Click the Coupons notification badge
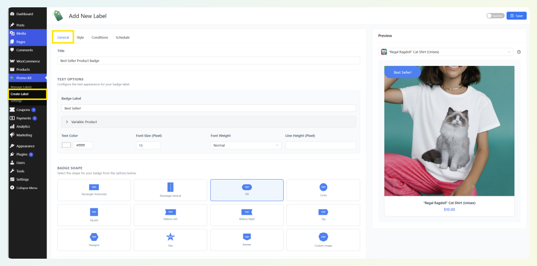This screenshot has height=266, width=537. [34, 110]
